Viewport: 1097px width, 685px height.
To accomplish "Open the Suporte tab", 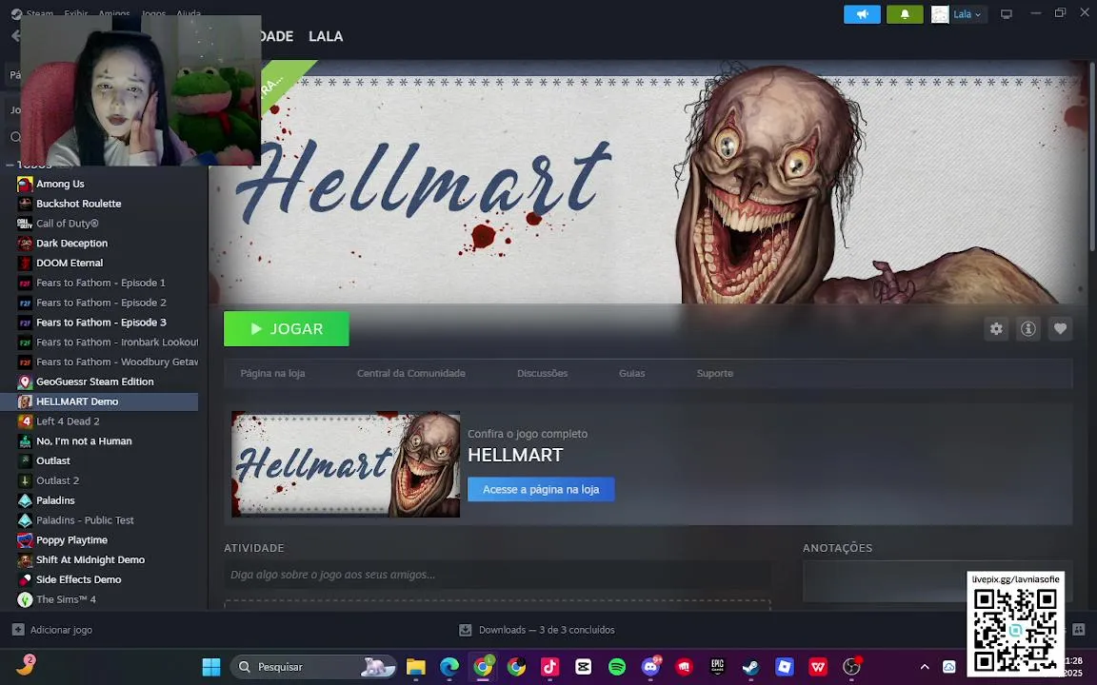I will (x=714, y=373).
